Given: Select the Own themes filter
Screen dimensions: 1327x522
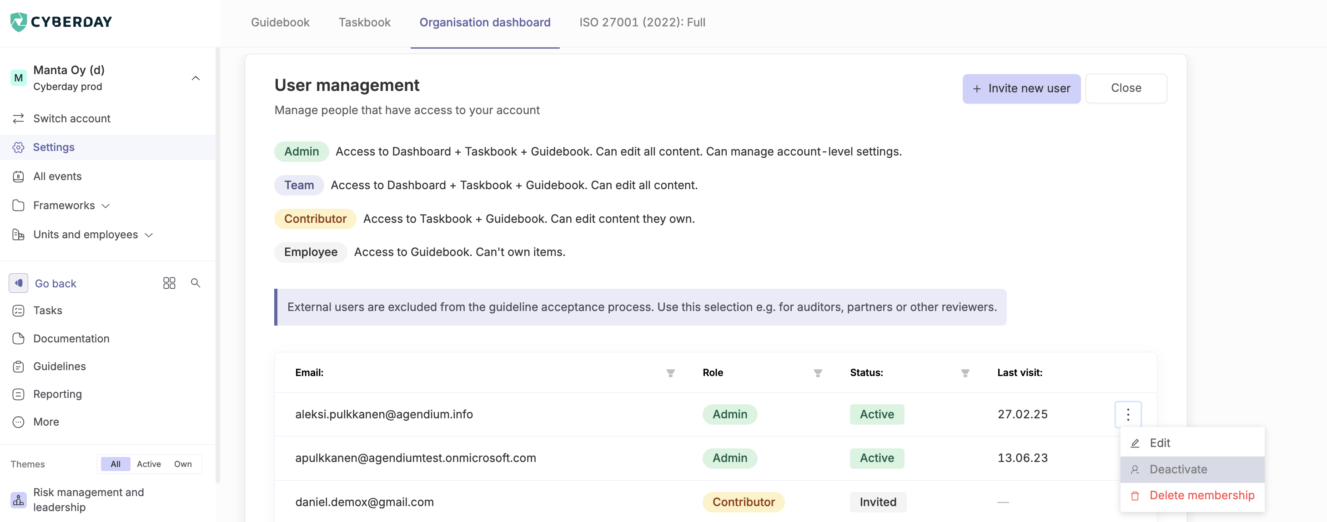Looking at the screenshot, I should click(x=183, y=464).
